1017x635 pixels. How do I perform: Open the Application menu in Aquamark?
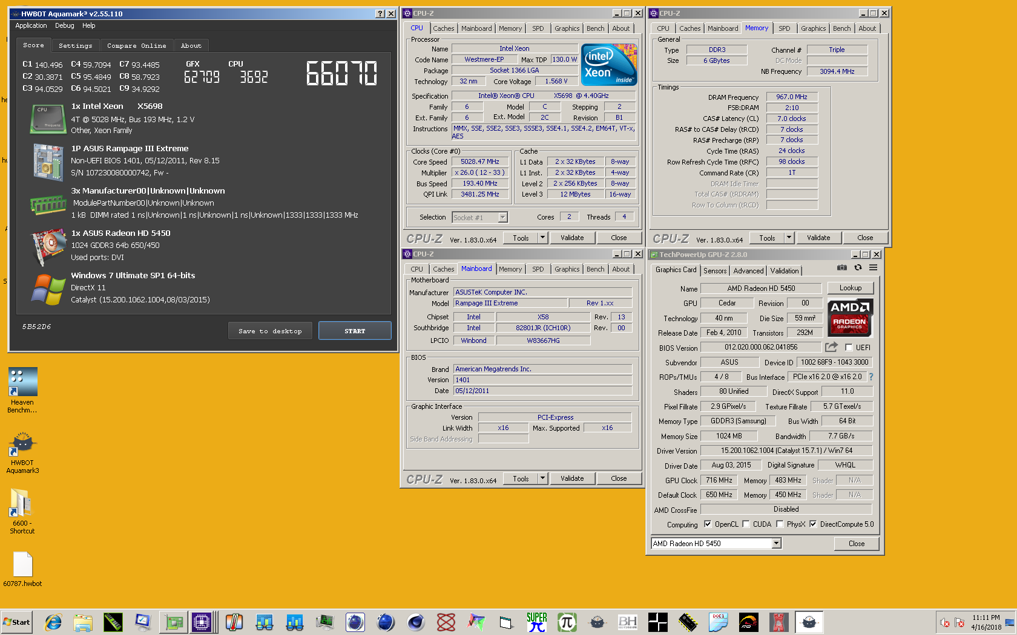click(31, 26)
